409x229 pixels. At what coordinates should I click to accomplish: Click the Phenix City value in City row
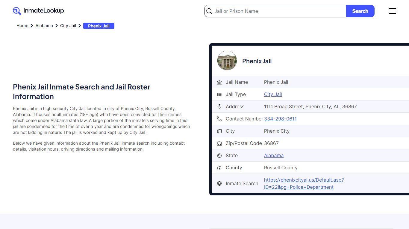277,131
